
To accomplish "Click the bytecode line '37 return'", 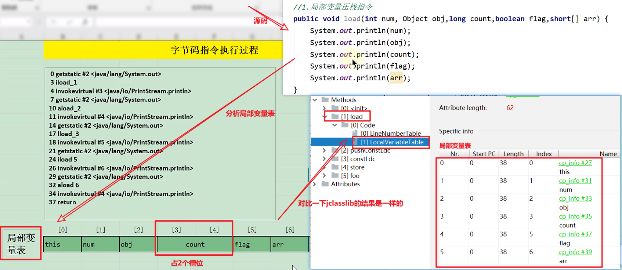I will click(x=62, y=202).
